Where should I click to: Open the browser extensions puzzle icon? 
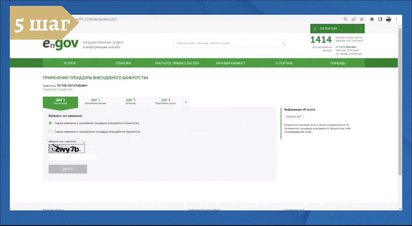pyautogui.click(x=372, y=19)
